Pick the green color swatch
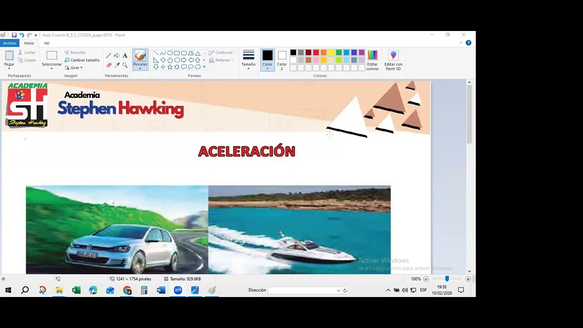This screenshot has width=583, height=328. 339,53
